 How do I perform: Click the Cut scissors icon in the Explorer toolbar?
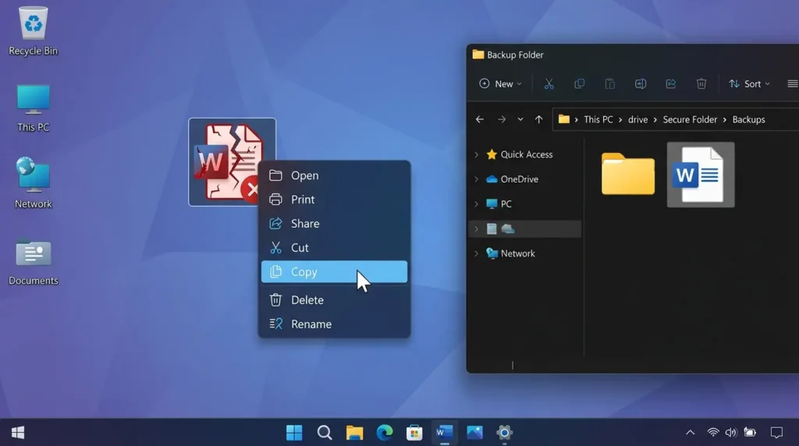(549, 84)
